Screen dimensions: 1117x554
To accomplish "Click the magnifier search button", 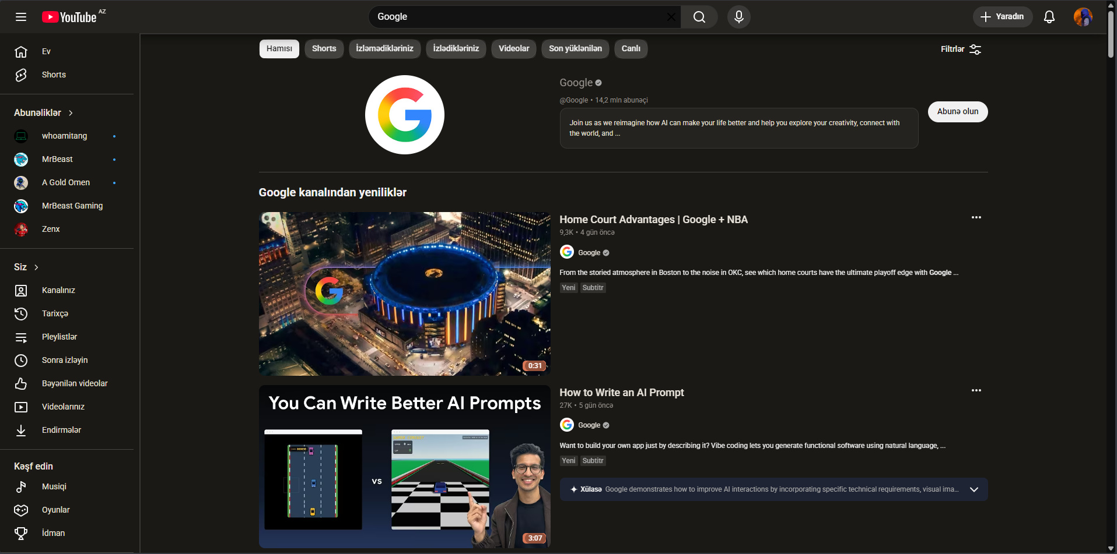I will click(699, 17).
